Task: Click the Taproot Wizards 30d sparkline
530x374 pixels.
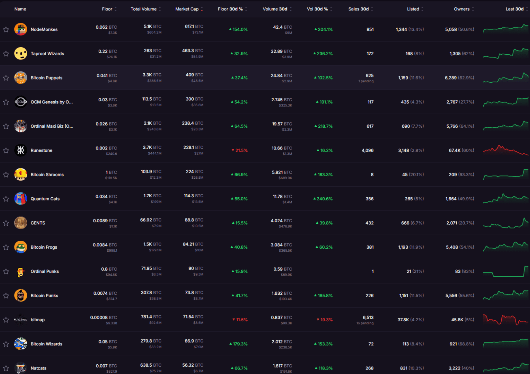Action: tap(505, 54)
